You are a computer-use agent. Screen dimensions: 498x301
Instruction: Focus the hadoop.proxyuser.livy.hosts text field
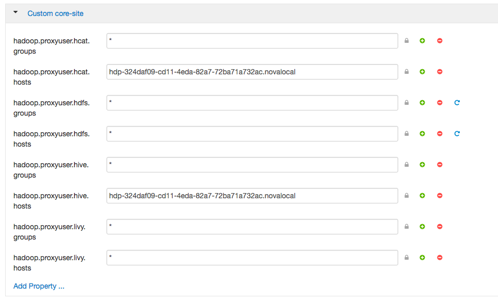pos(252,258)
